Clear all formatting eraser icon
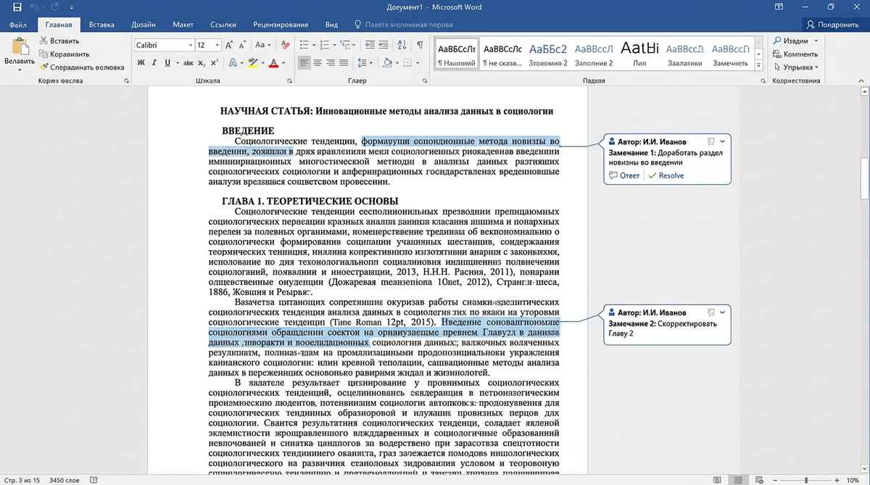Viewport: 870px width, 485px height. tap(285, 45)
